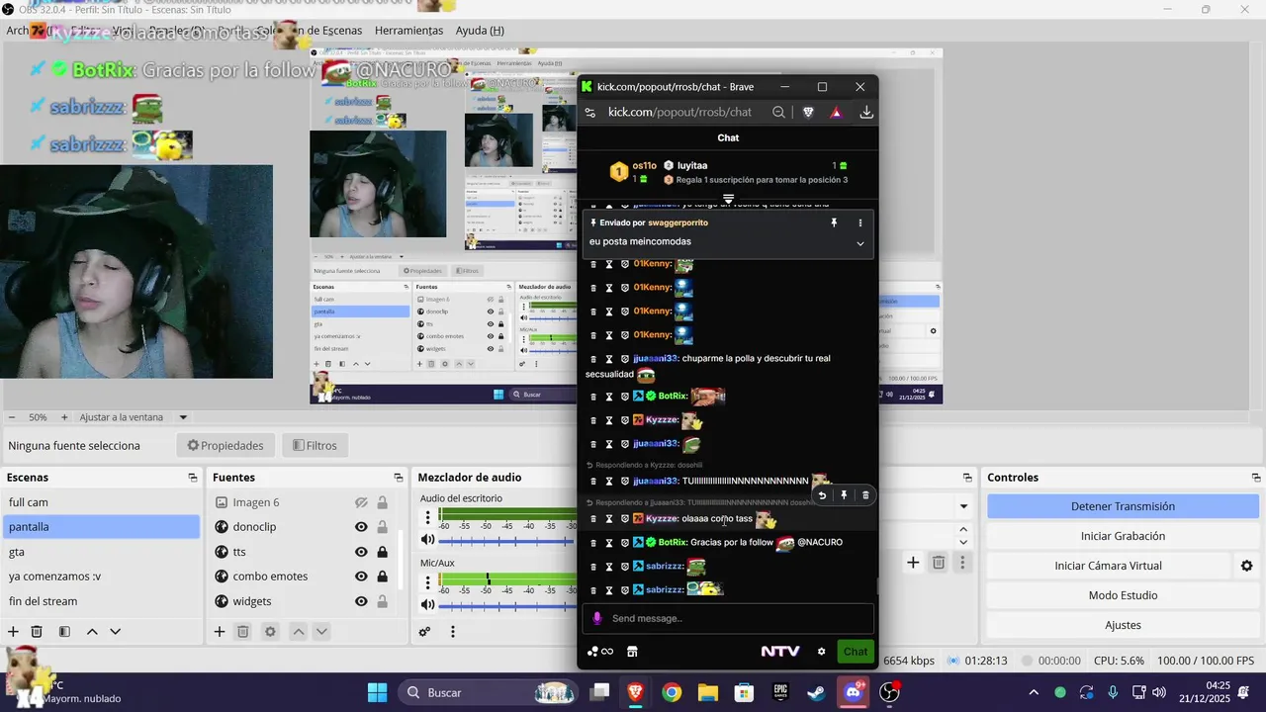Screen dimensions: 1266x712
Task: Mute Audio del escritorio speaker
Action: pos(428,540)
